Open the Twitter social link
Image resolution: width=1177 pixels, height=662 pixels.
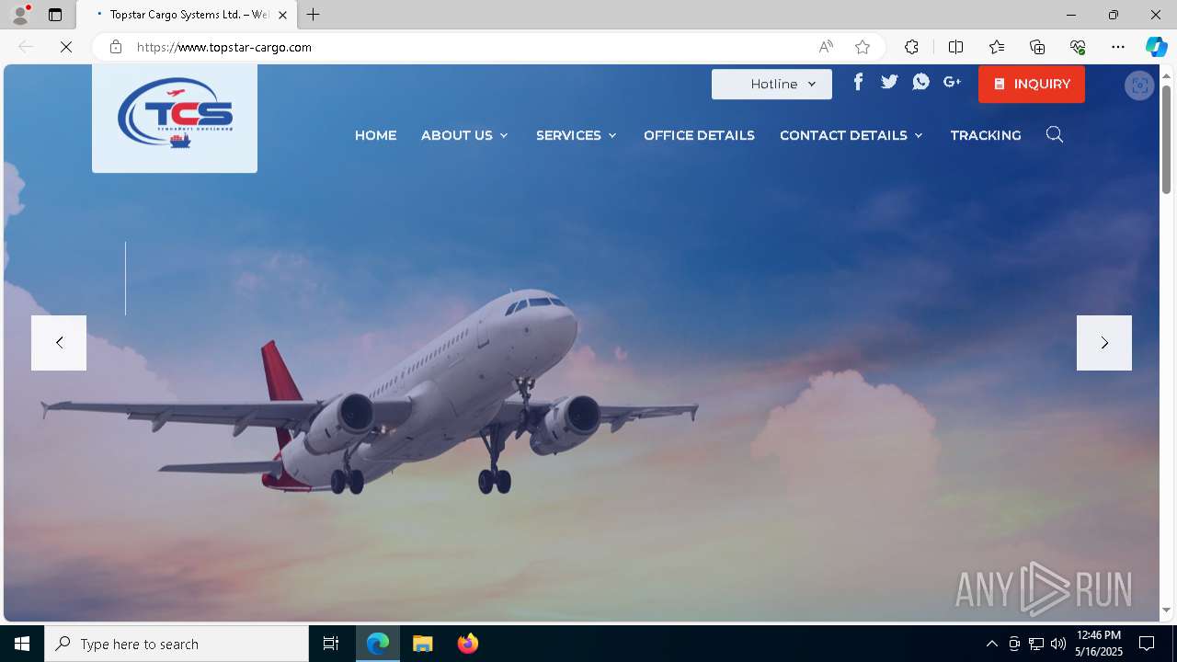[x=889, y=82]
